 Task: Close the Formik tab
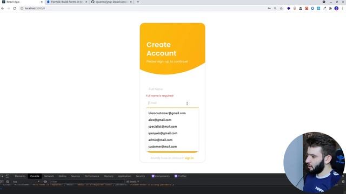(x=86, y=2)
